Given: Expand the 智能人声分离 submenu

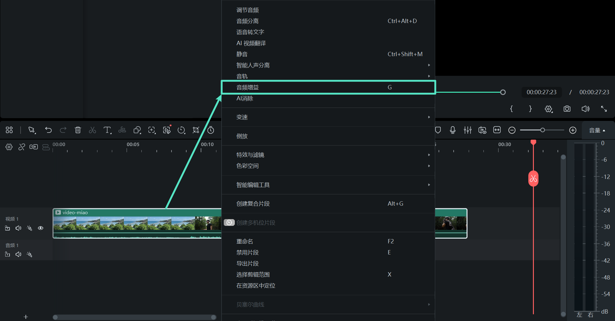Looking at the screenshot, I should pos(429,65).
